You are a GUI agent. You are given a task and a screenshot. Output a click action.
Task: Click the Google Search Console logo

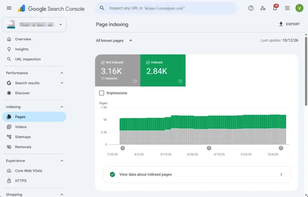(x=51, y=9)
